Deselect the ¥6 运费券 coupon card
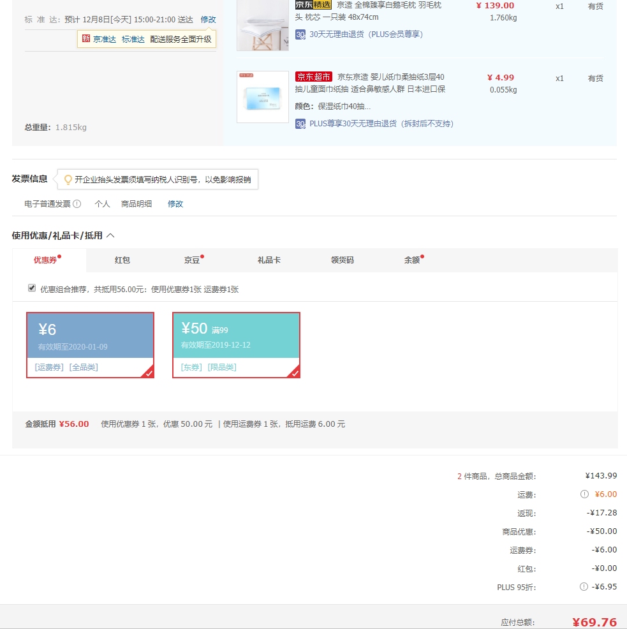 tap(91, 345)
